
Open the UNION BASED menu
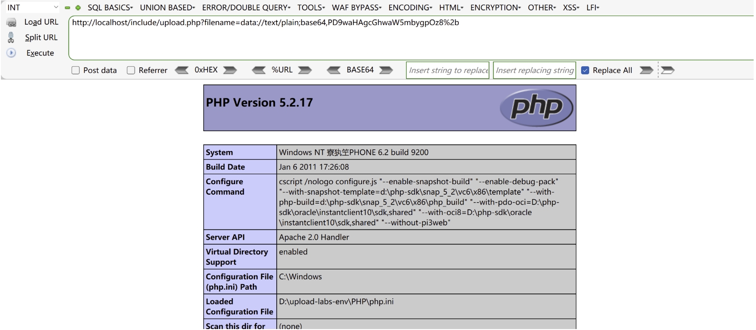click(x=167, y=8)
